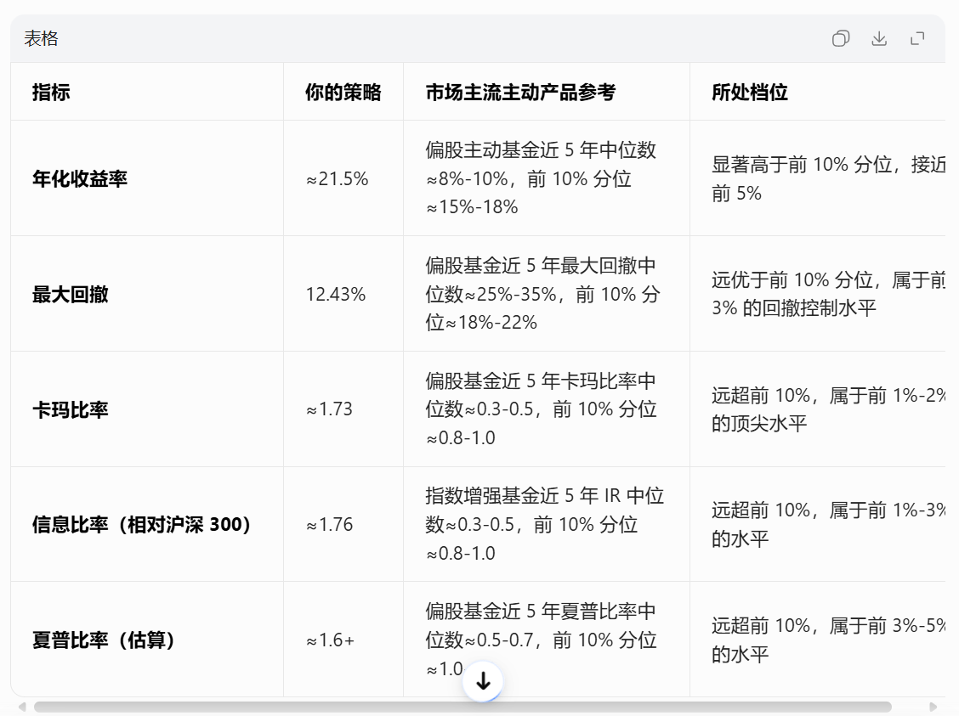This screenshot has width=959, height=716.
Task: Click the ≈1.76 information ratio cell
Action: point(329,524)
